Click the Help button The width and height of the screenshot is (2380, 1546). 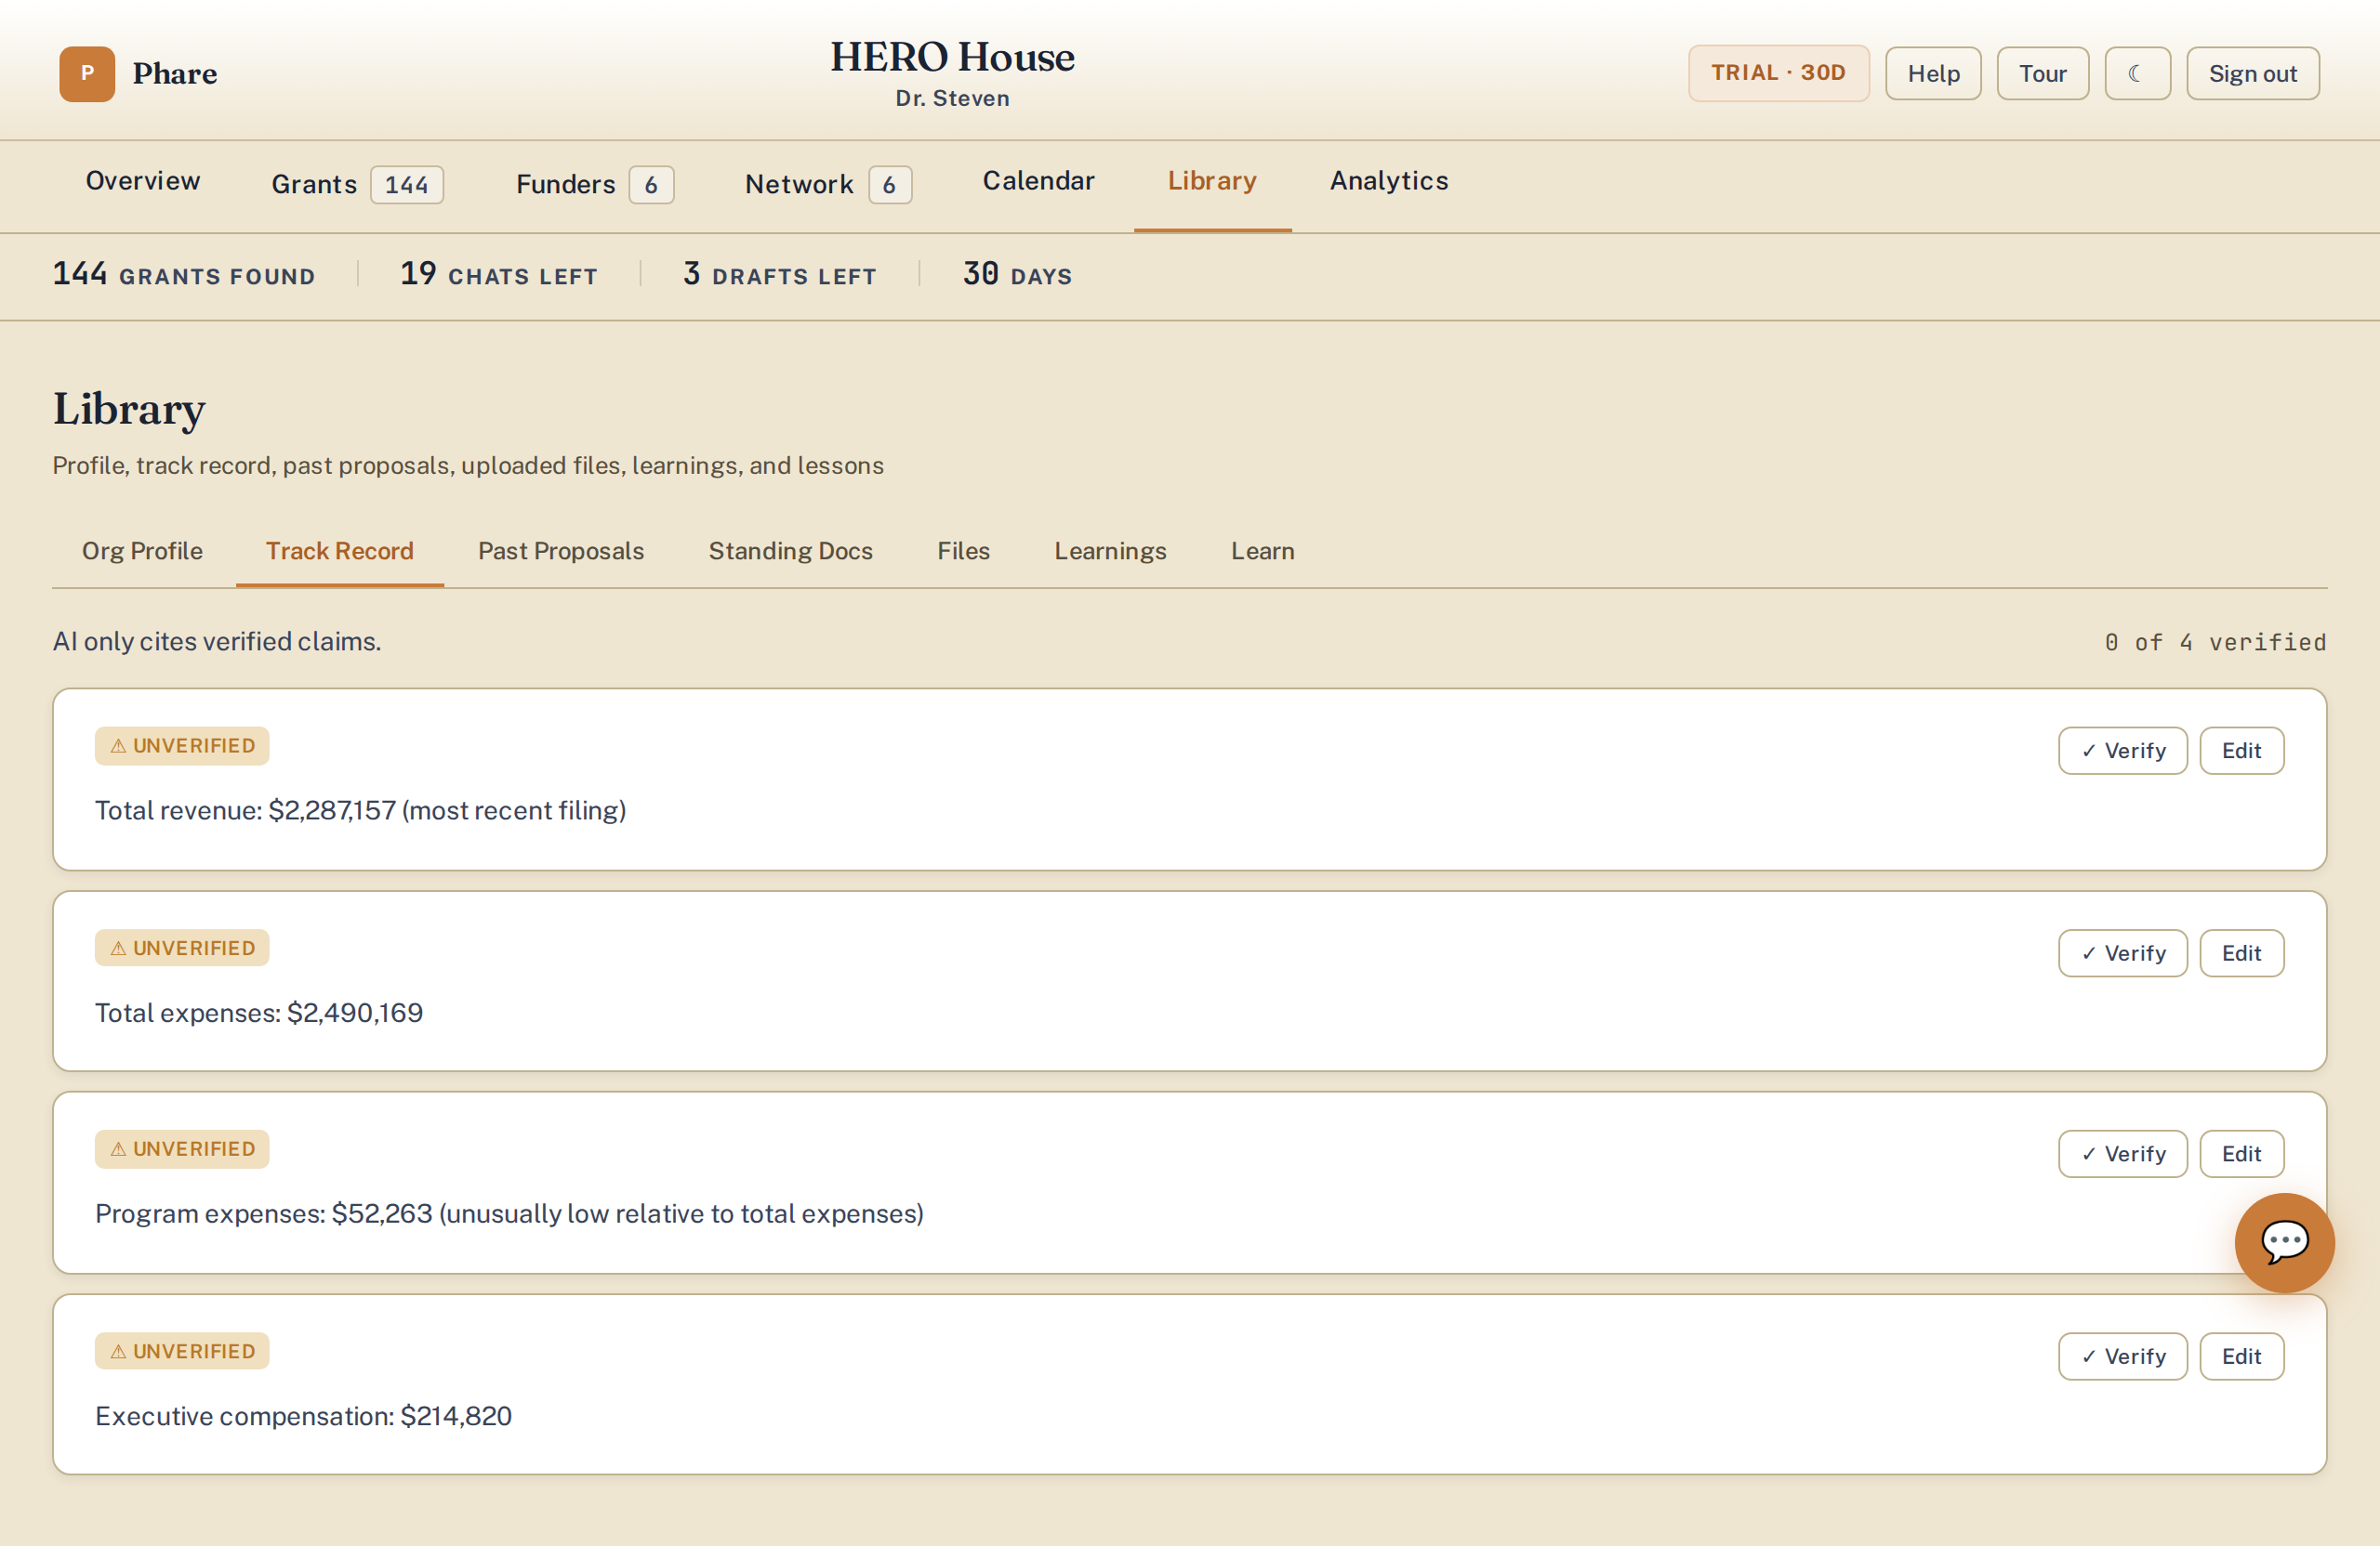(1933, 74)
